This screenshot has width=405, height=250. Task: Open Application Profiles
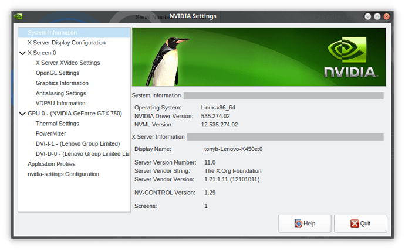[x=51, y=164]
